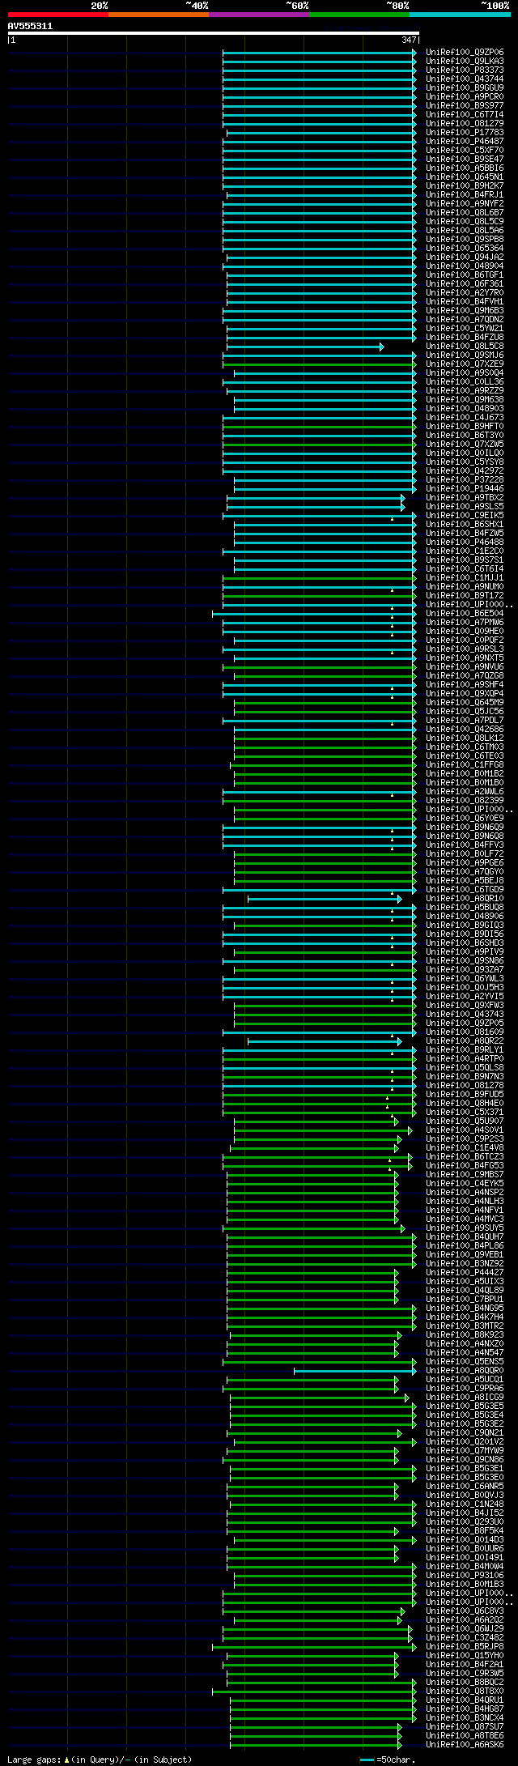The width and height of the screenshot is (518, 1766).
Task: Select label UniRef100_A4NLH3
Action: point(465,1202)
